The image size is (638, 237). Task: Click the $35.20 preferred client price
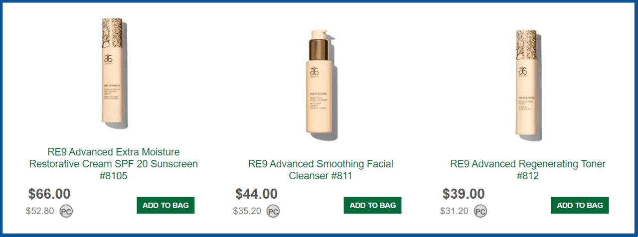tap(247, 211)
